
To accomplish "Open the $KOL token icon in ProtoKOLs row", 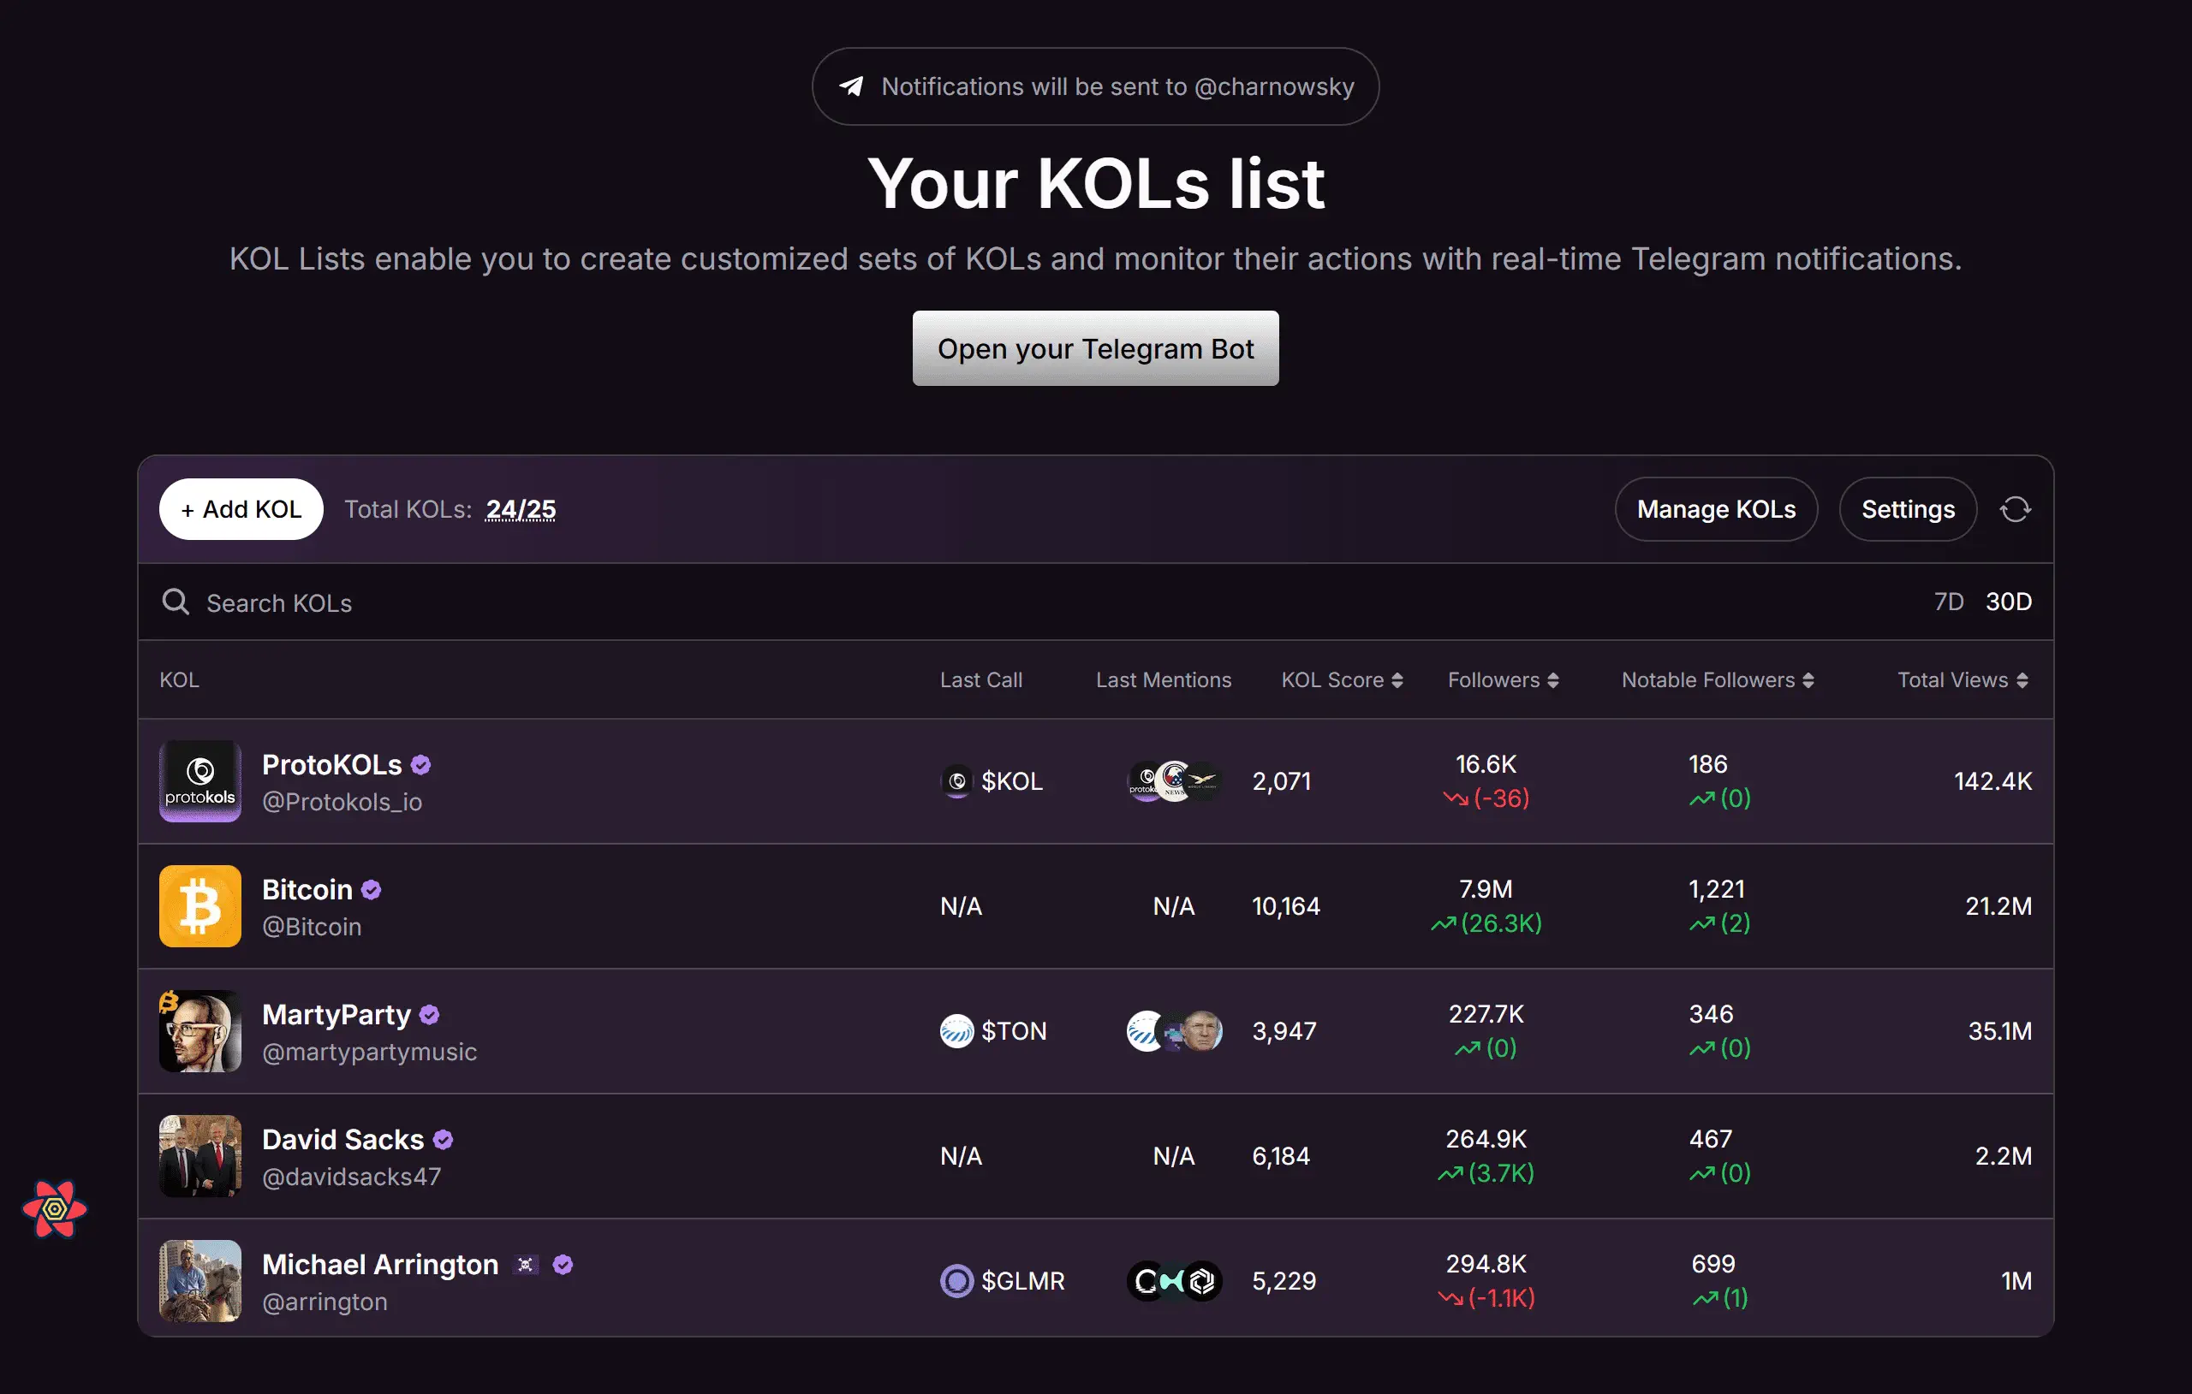I will 956,780.
